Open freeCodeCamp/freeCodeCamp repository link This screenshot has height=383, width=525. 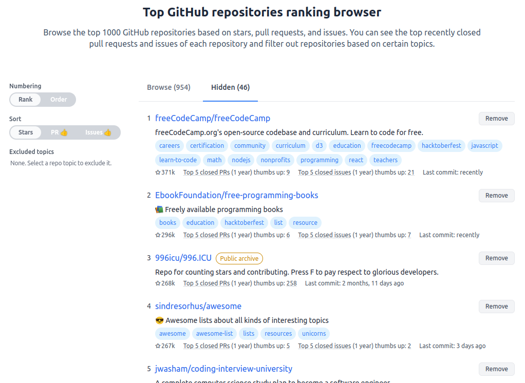pyautogui.click(x=213, y=118)
